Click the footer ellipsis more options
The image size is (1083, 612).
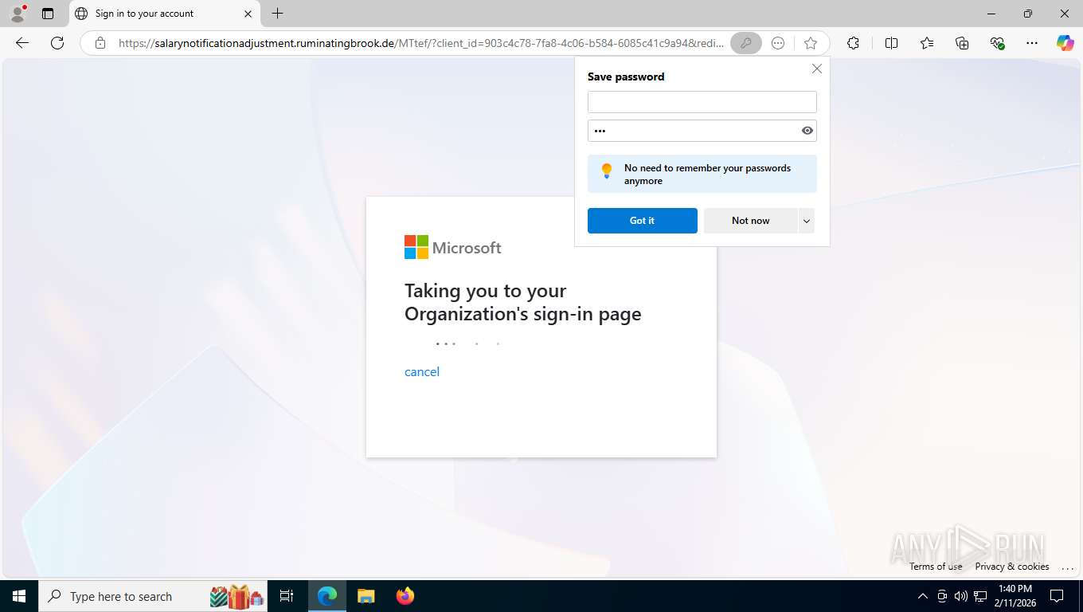click(x=1067, y=567)
